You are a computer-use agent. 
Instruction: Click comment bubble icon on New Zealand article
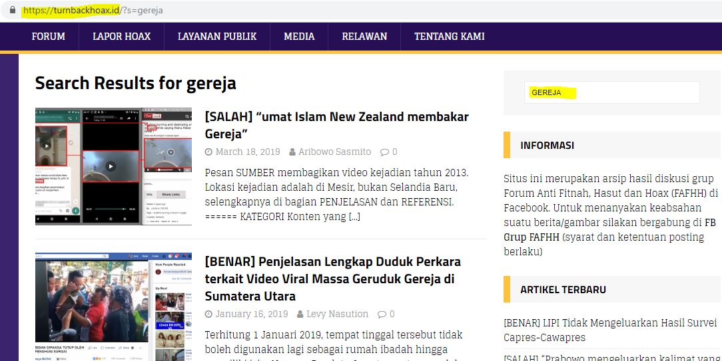pyautogui.click(x=384, y=152)
